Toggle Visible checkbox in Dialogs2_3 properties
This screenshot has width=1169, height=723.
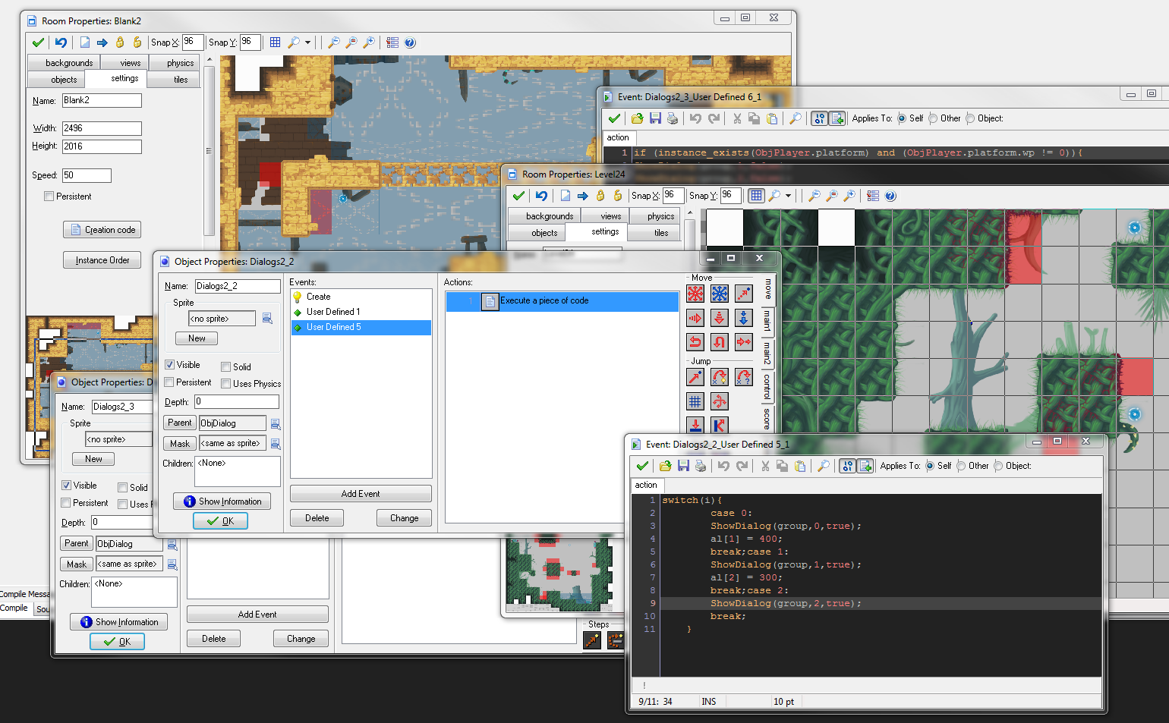(67, 486)
